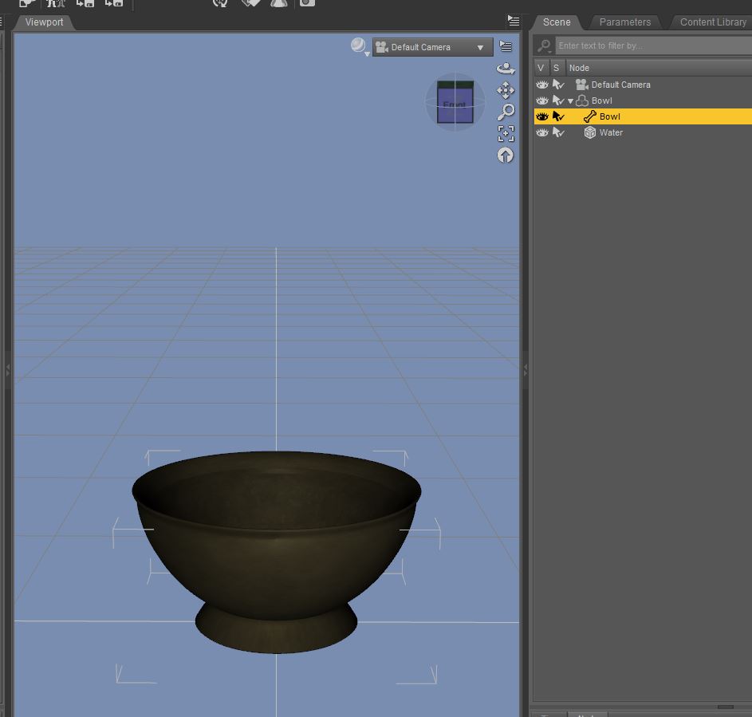
Task: Switch to the Parameters tab
Action: 625,22
